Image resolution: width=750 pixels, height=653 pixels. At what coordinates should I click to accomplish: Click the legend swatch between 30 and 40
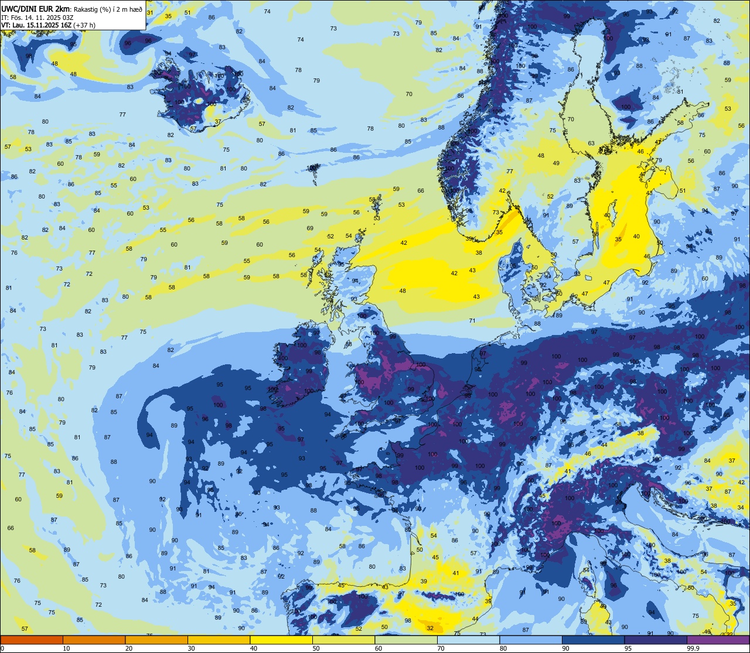point(219,640)
